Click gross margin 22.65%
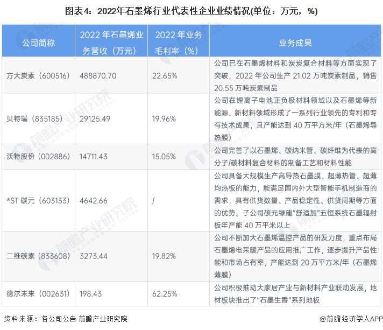Image resolution: width=383 pixels, height=330 pixels. click(x=165, y=76)
